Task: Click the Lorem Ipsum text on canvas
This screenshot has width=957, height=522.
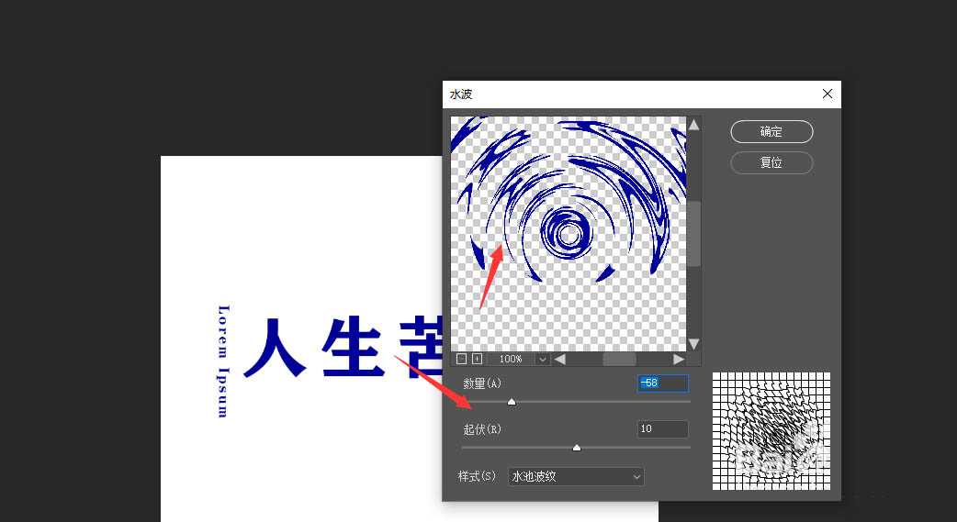Action: [224, 361]
